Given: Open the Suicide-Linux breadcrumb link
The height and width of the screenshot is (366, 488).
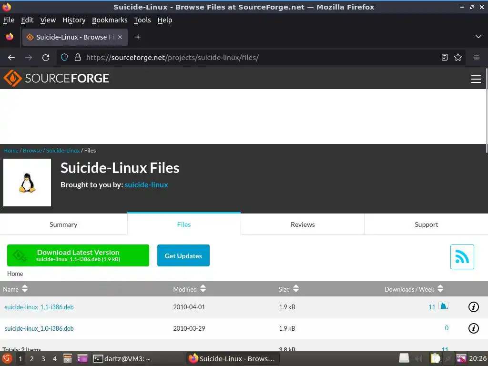Looking at the screenshot, I should click(x=63, y=150).
